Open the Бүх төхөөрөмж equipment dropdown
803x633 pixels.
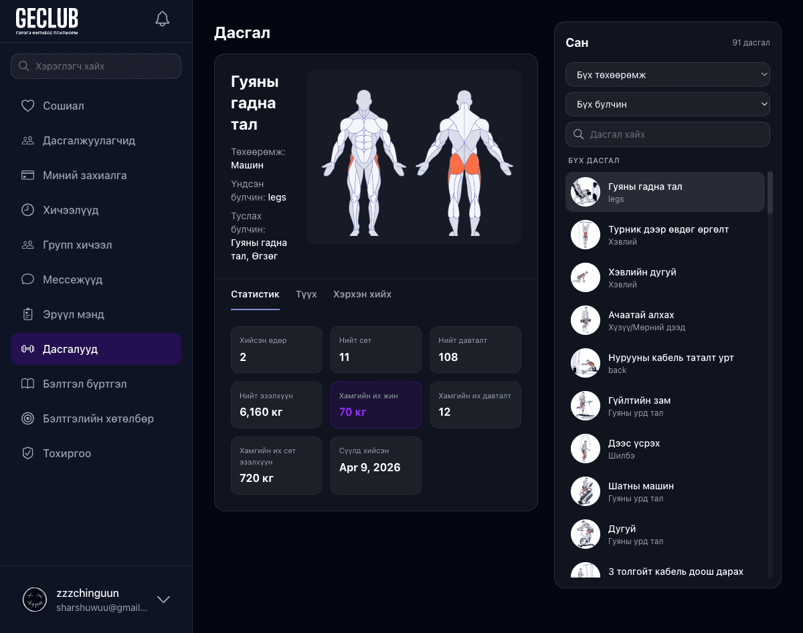pyautogui.click(x=667, y=75)
